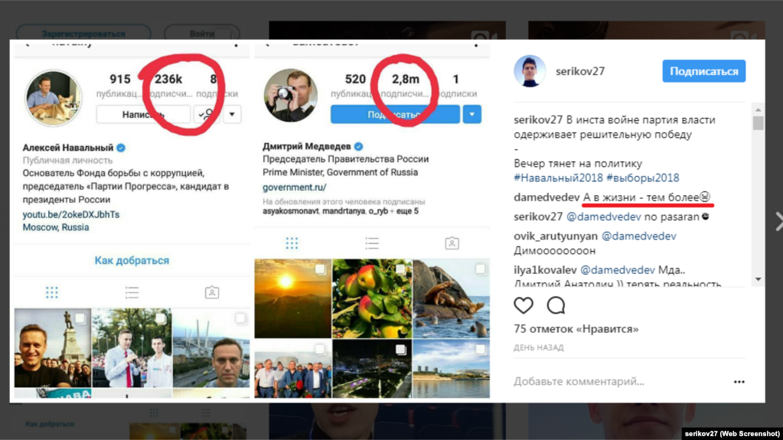Go to next post with right arrow
Viewport: 783px width, 440px height.
(x=778, y=221)
